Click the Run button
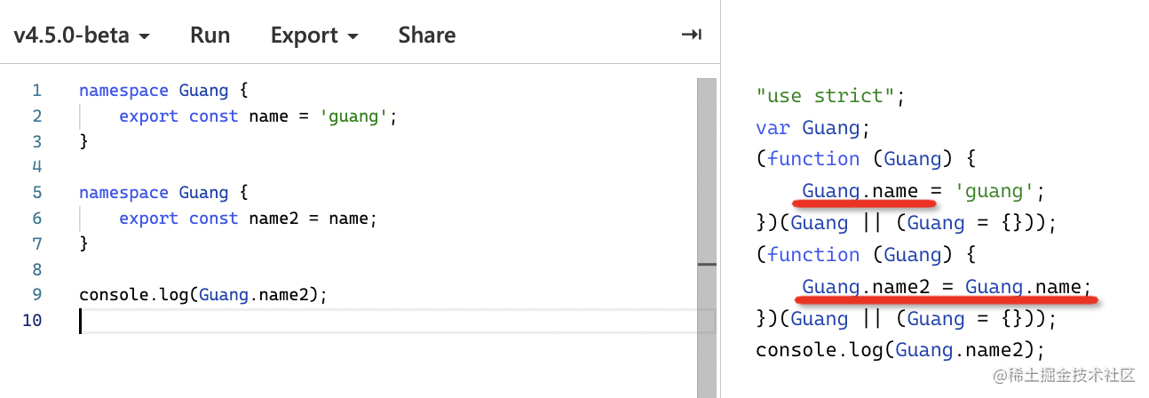The image size is (1149, 398). pyautogui.click(x=210, y=36)
